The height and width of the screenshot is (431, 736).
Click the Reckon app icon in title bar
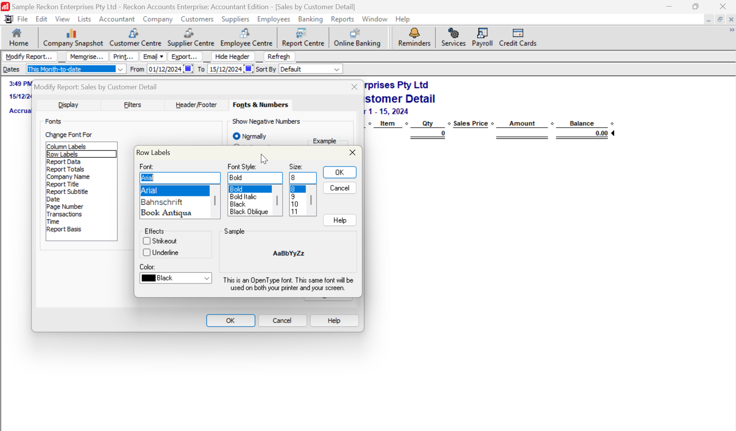(x=5, y=7)
